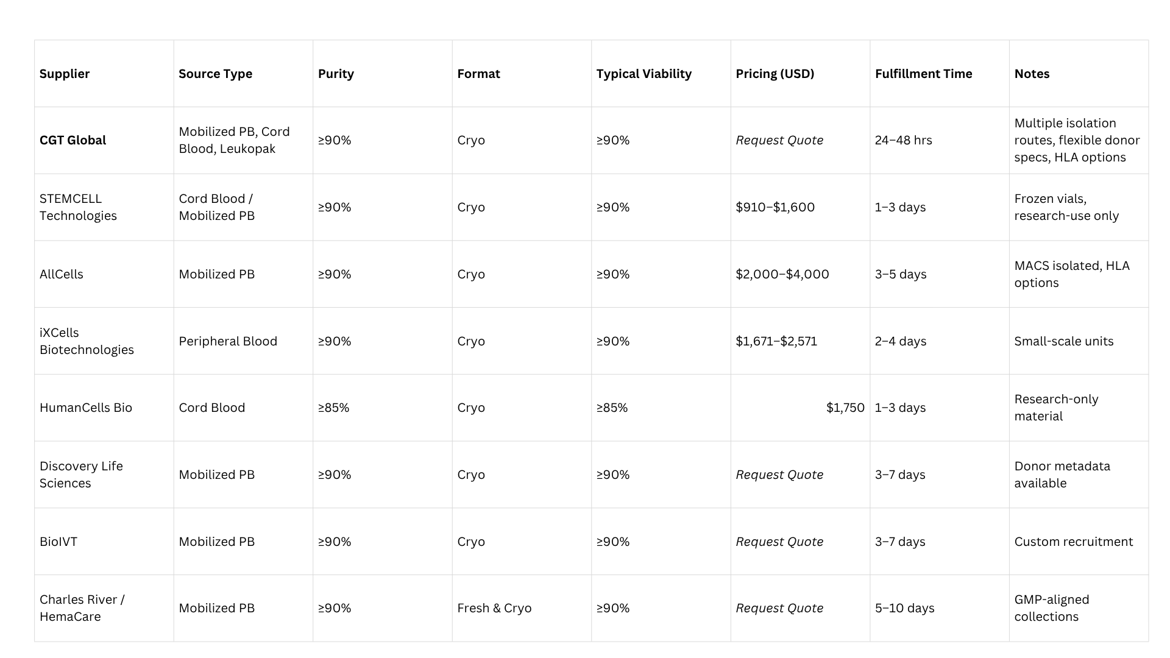Screen dimensions: 1170x658
Task: Select the HumanCells Bio row name
Action: point(86,408)
